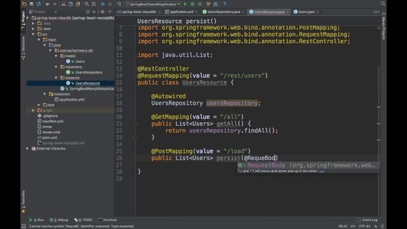Image resolution: width=407 pixels, height=229 pixels.
Task: Click the collapse all icon in Project panel
Action: (x=94, y=11)
